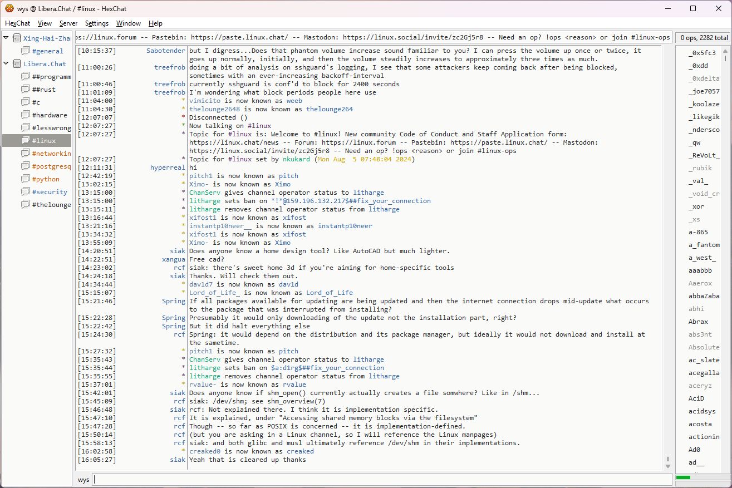The width and height of the screenshot is (732, 488).
Task: Open the Settings menu
Action: click(x=97, y=23)
